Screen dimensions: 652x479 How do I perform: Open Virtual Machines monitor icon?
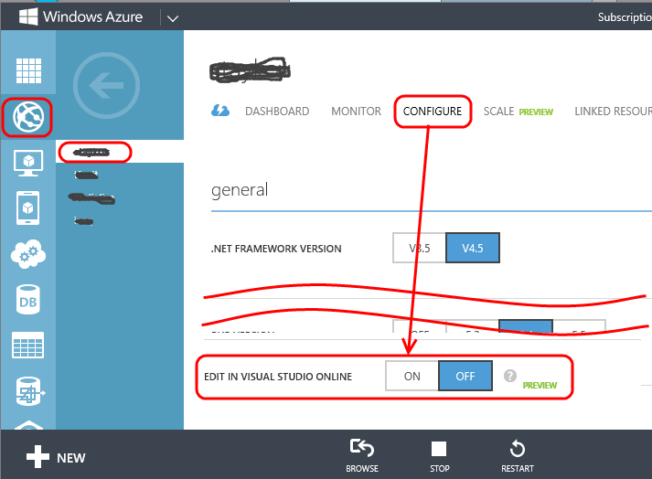[27, 163]
